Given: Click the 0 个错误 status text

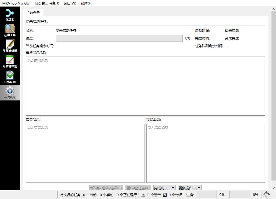Looking at the screenshot, I should (175, 195).
